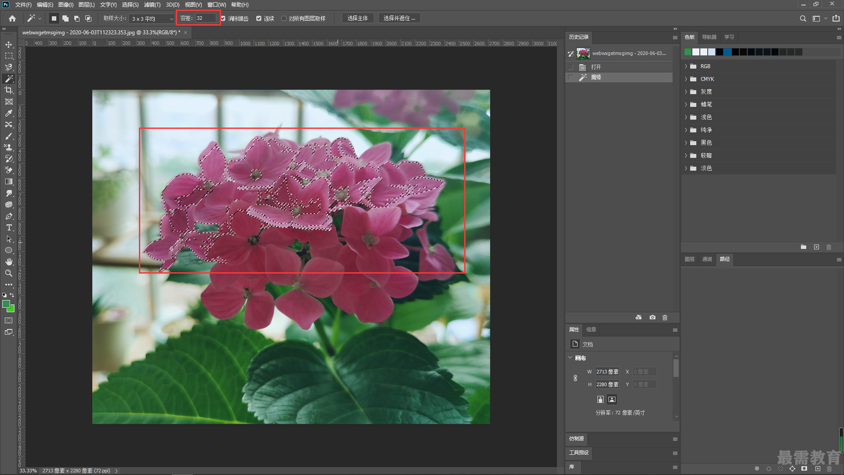Pick the first green recent swatch
Viewport: 844px width, 475px height.
(688, 52)
